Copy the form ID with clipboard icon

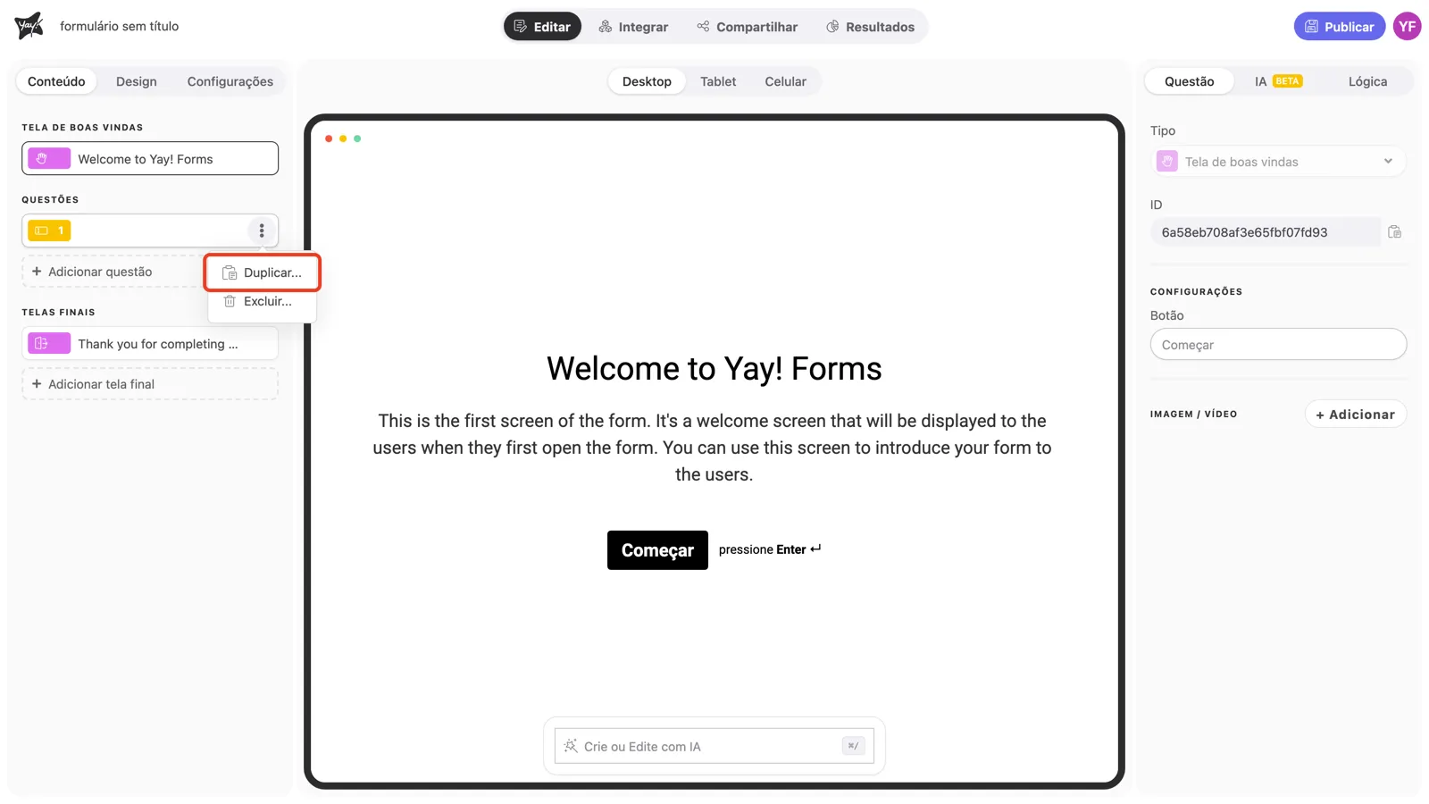coord(1394,232)
